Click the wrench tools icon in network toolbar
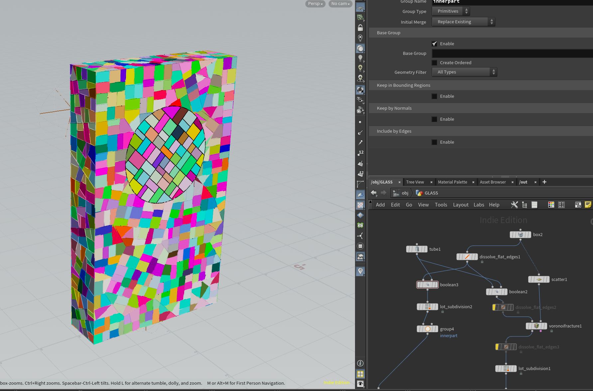Screen dimensions: 593x391 pos(514,205)
